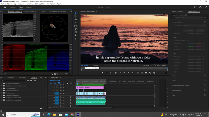Toggle full screen video icon
This screenshot has width=209, height=117.
(205, 7)
